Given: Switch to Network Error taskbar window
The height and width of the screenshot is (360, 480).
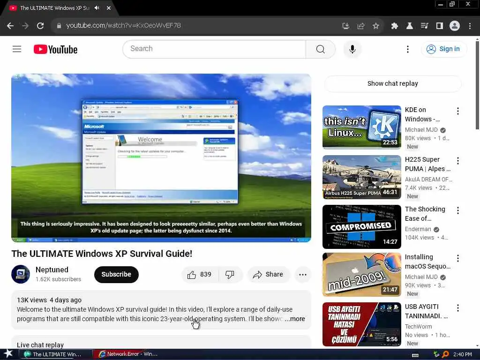Looking at the screenshot, I should [128, 354].
